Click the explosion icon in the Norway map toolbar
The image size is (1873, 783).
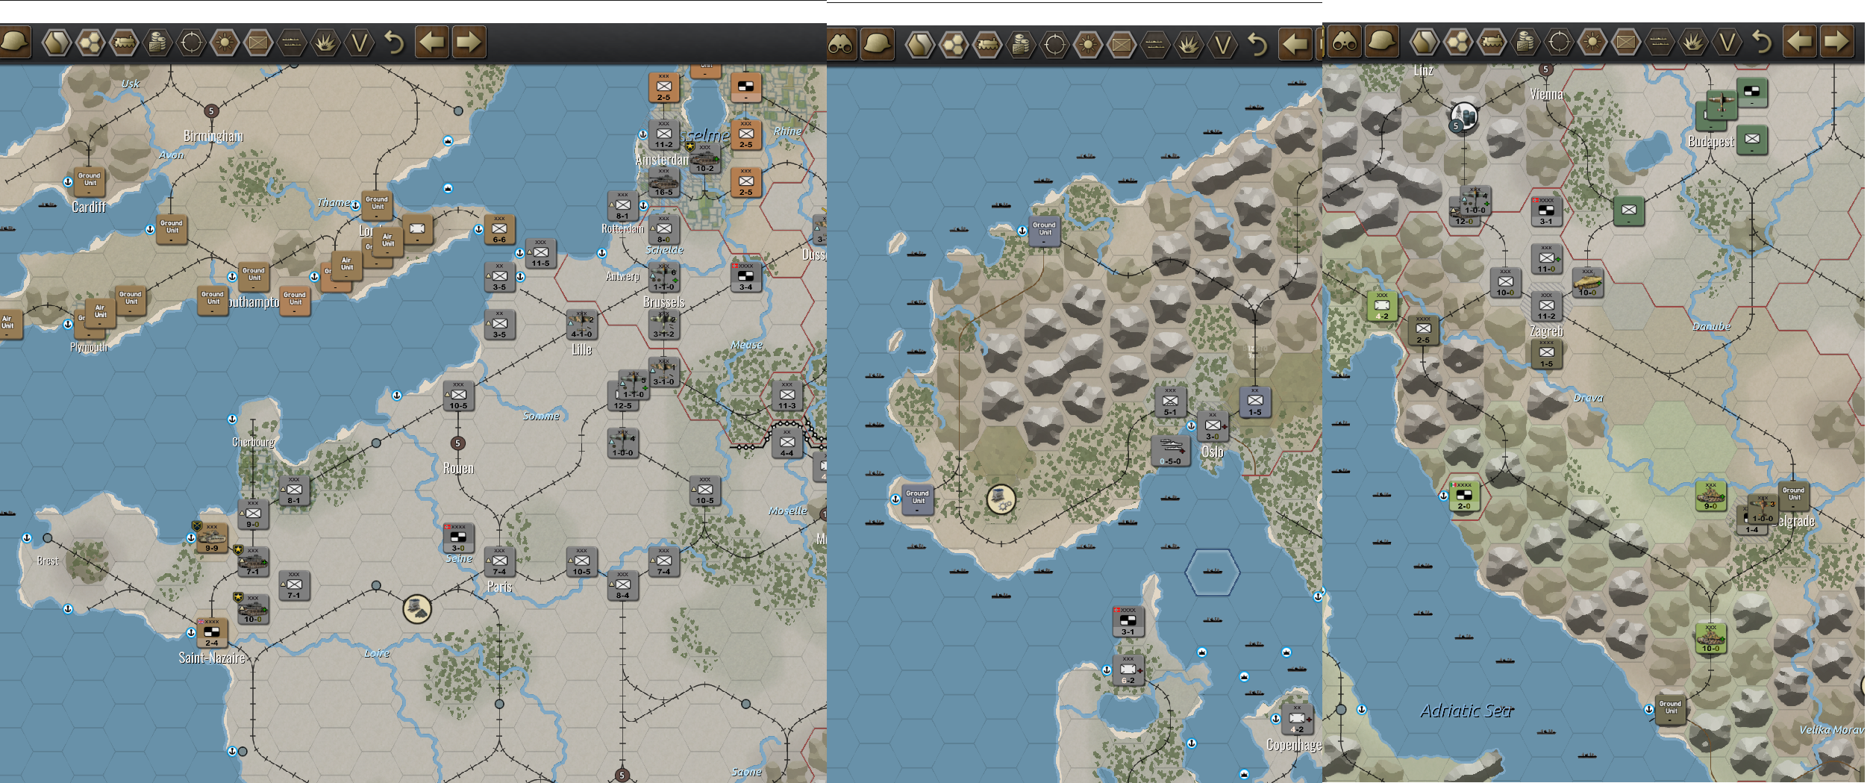point(1189,46)
